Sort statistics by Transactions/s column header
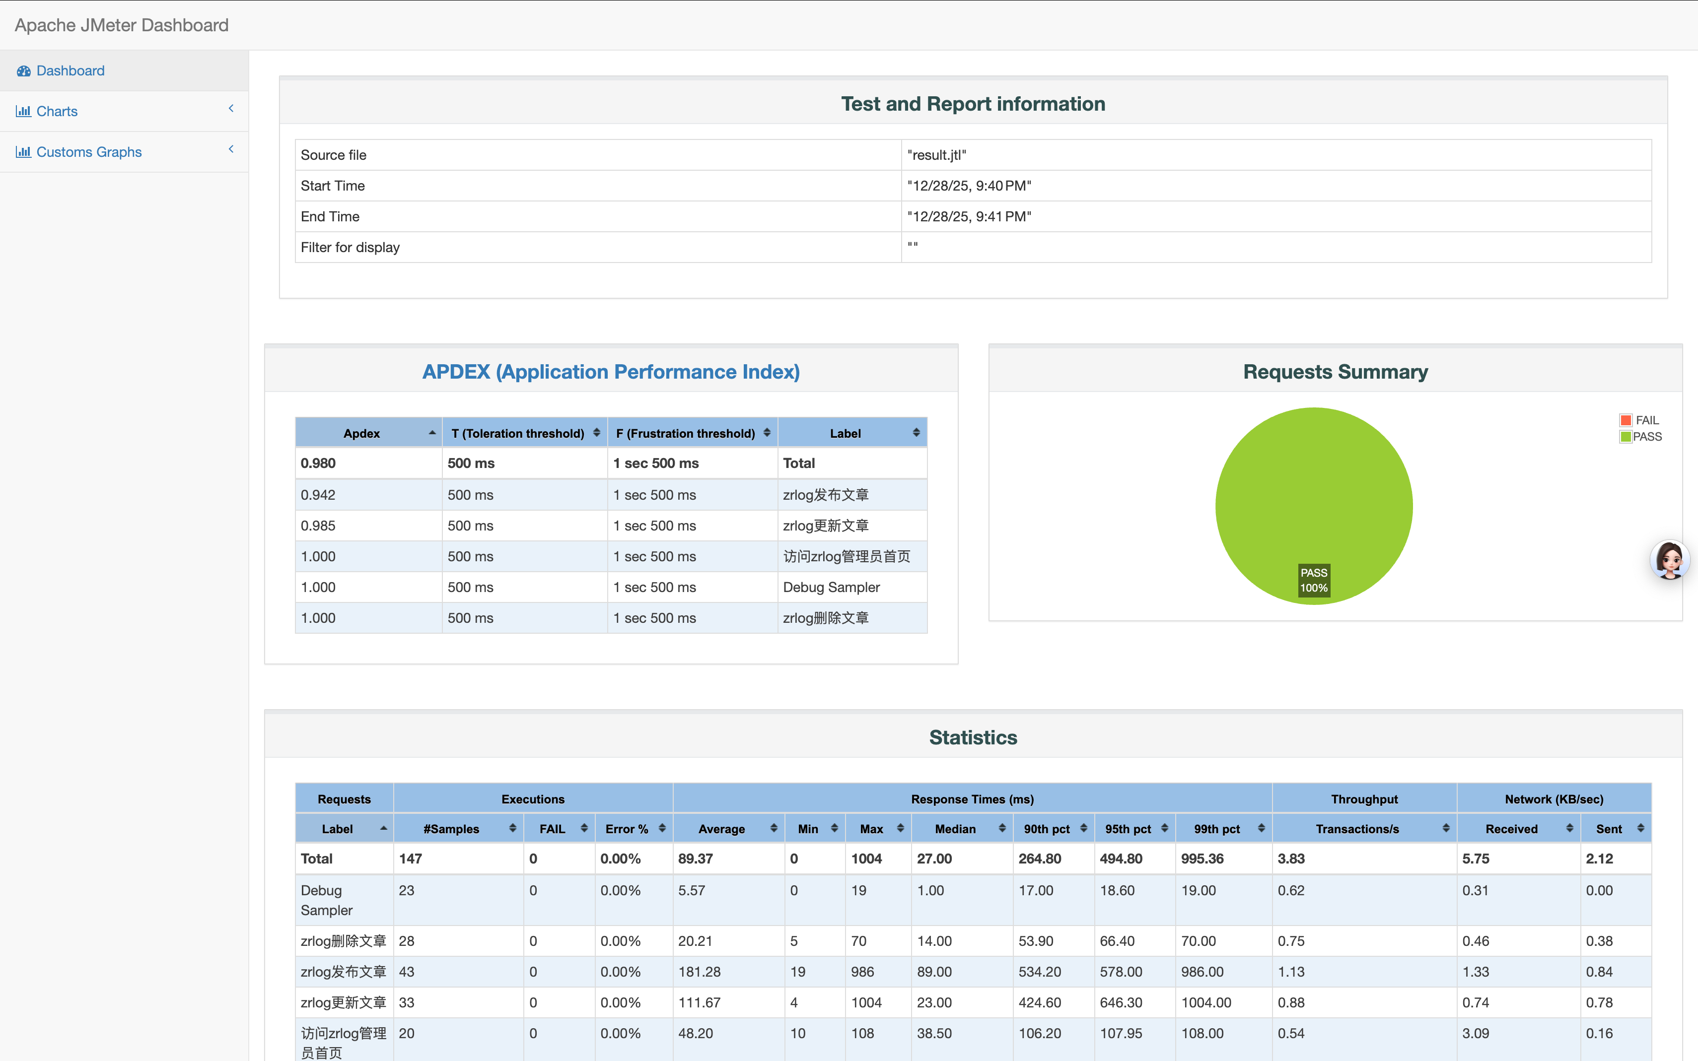Image resolution: width=1698 pixels, height=1061 pixels. coord(1357,829)
